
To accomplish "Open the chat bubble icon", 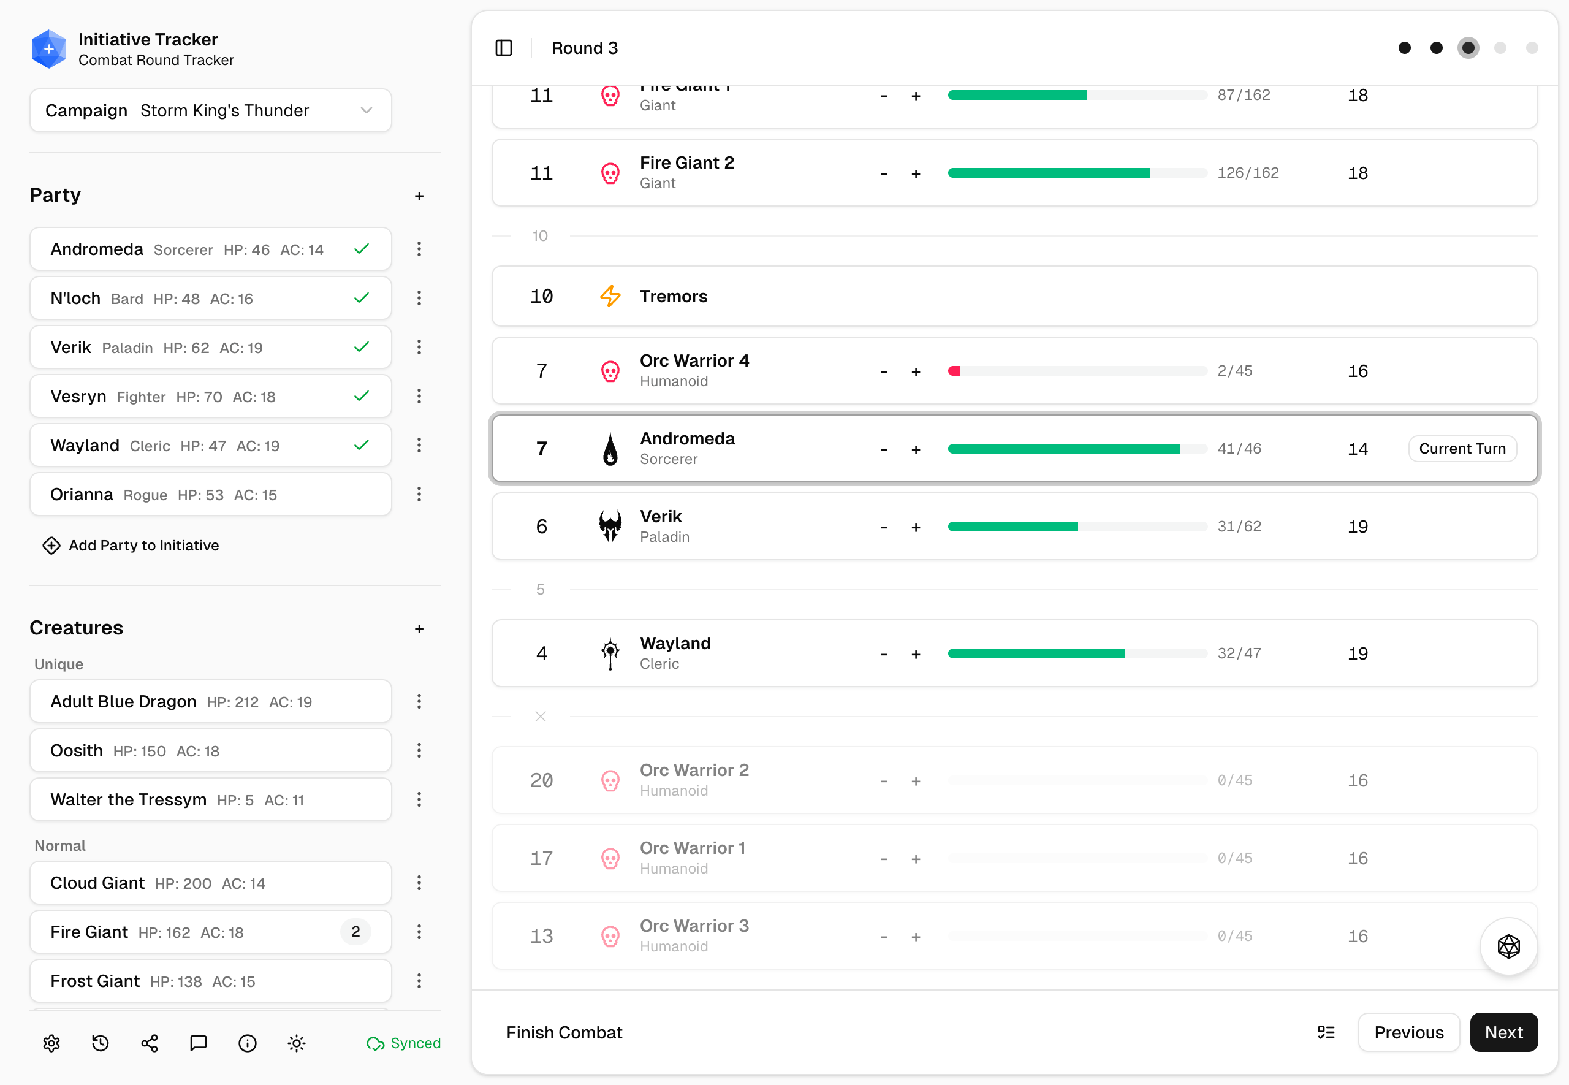I will pos(199,1043).
